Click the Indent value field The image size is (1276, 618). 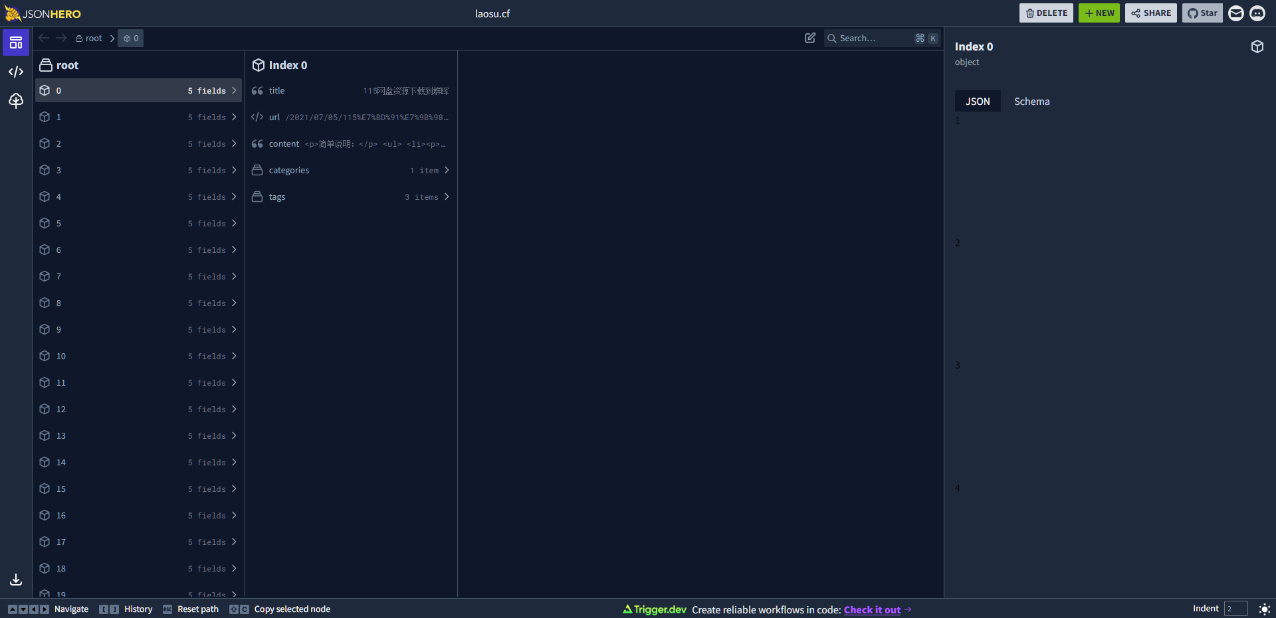coord(1235,609)
